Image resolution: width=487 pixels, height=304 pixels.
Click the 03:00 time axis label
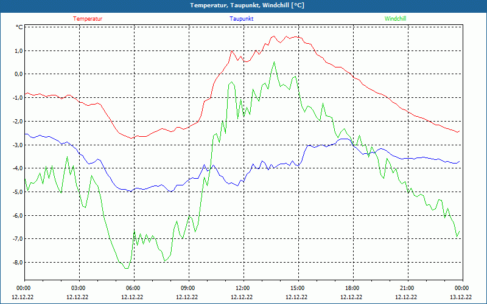pyautogui.click(x=79, y=288)
